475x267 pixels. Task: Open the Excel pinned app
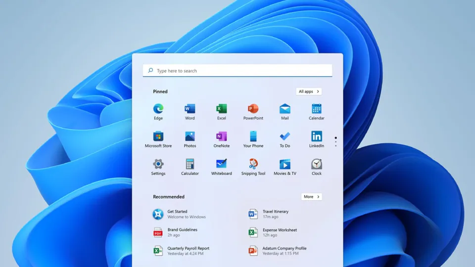[x=222, y=109]
